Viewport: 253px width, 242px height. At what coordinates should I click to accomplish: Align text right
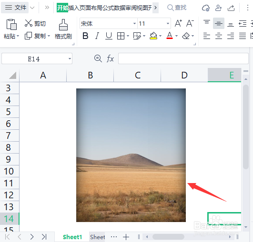point(231,36)
